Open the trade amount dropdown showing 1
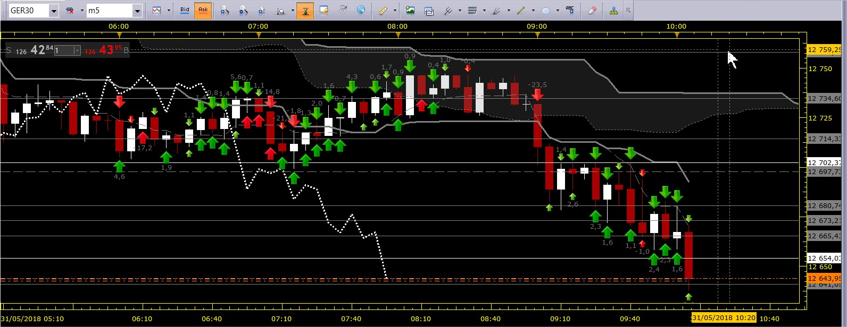This screenshot has width=847, height=327. 77,50
